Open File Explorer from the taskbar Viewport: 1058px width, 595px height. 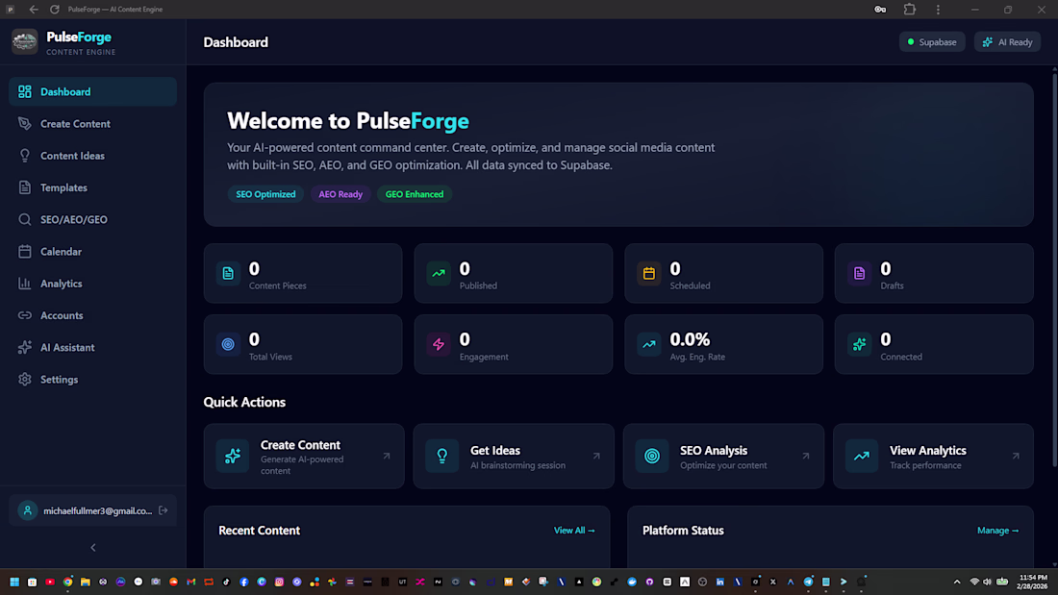pos(85,582)
